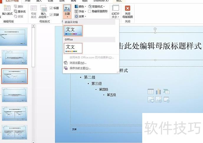Click the Themes (主题) button
Viewport: 203px width, 143px height.
(x=67, y=11)
